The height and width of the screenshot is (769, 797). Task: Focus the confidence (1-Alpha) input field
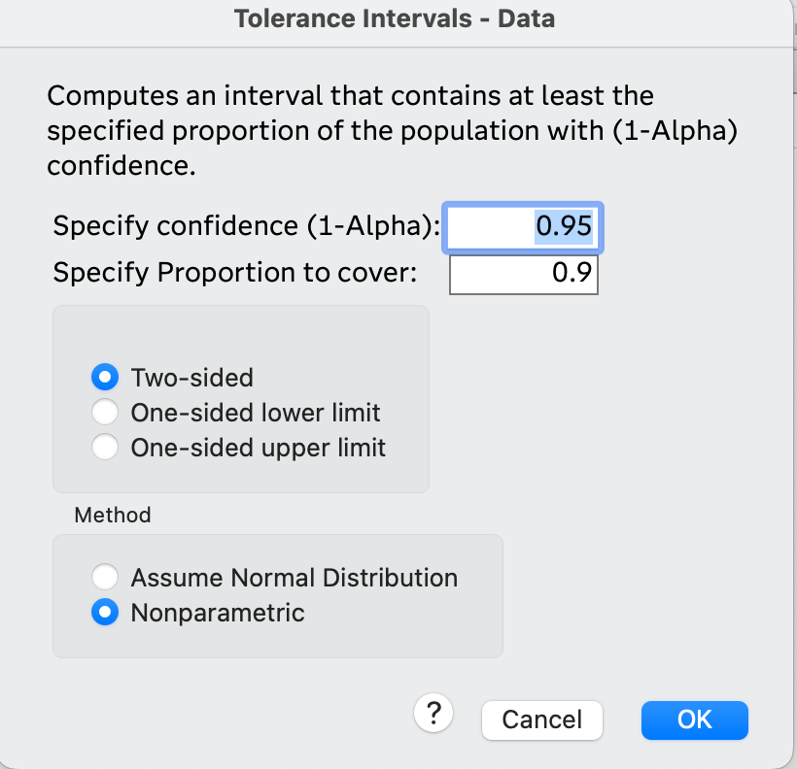click(x=523, y=226)
